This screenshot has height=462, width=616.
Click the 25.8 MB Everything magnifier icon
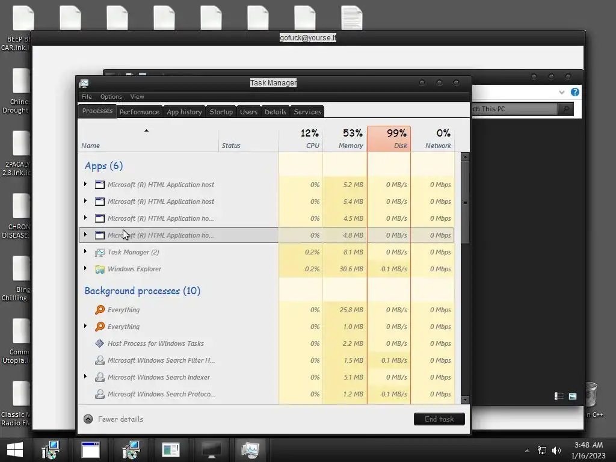[100, 310]
